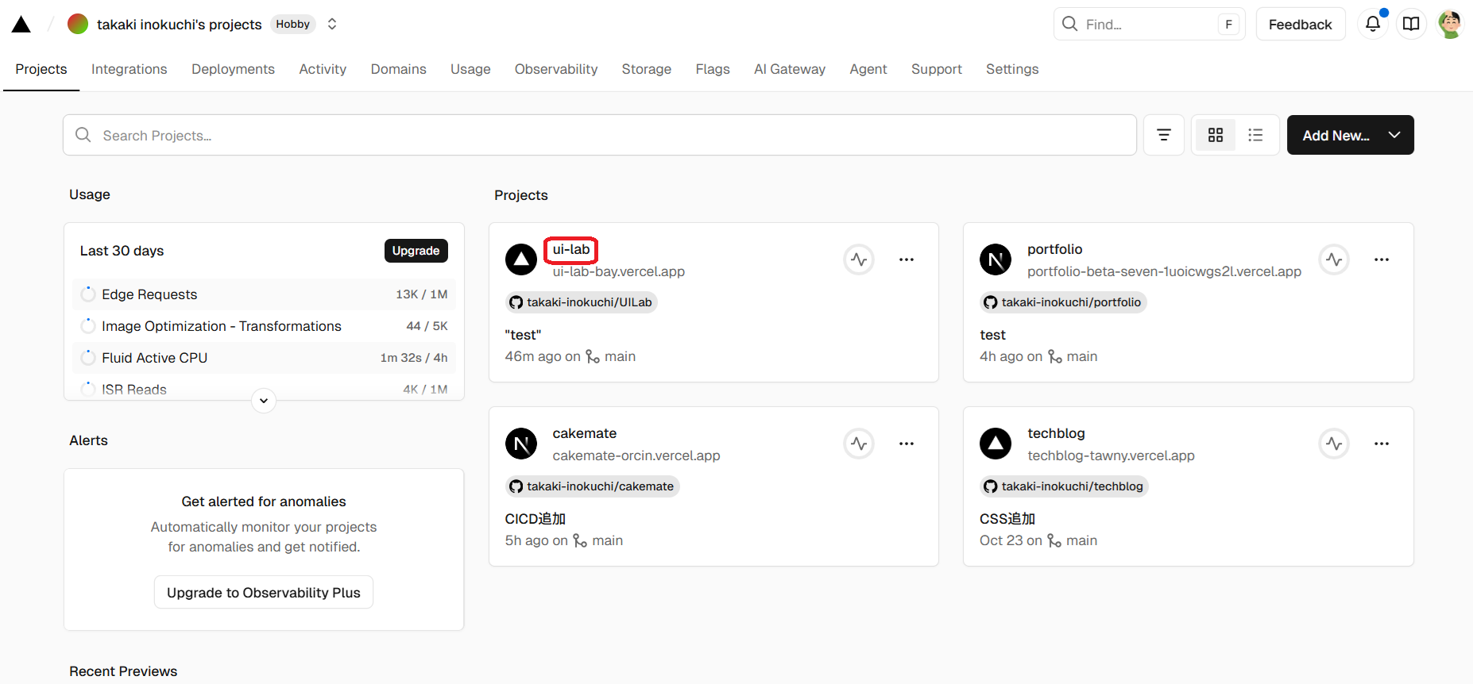Viewport: 1473px width, 684px height.
Task: Click the Search Projects input
Action: tap(600, 135)
